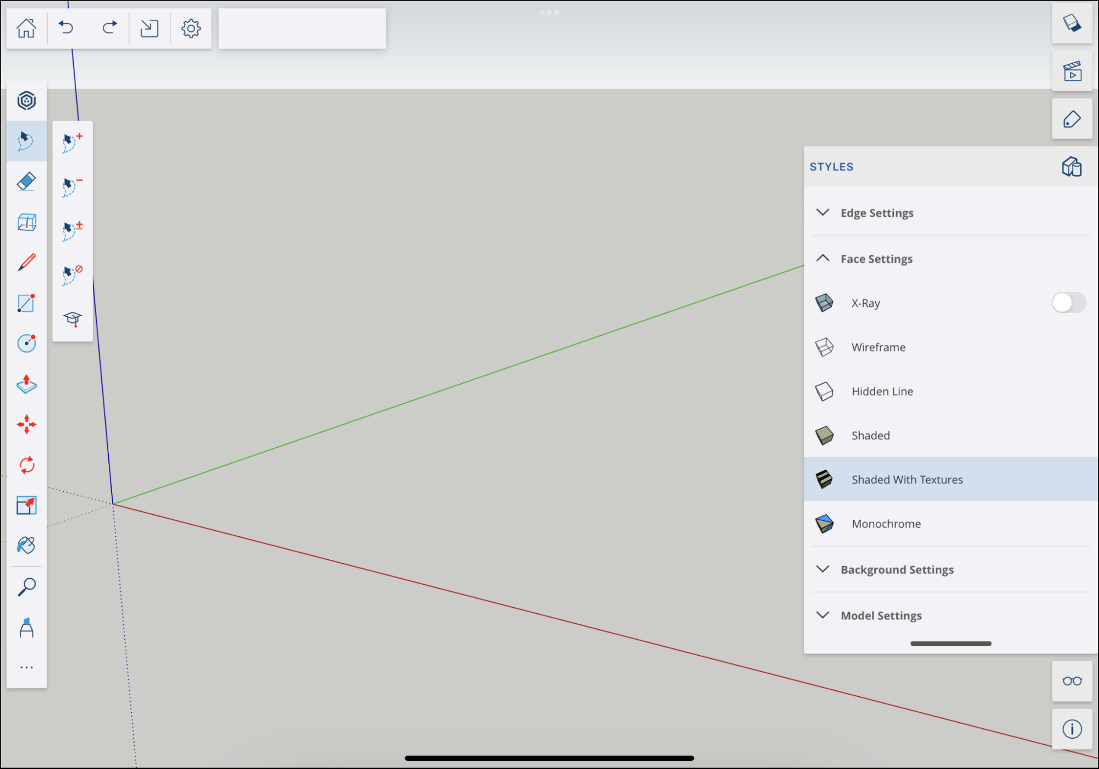The height and width of the screenshot is (769, 1099).
Task: Open the More Tools ellipsis menu
Action: coord(26,667)
